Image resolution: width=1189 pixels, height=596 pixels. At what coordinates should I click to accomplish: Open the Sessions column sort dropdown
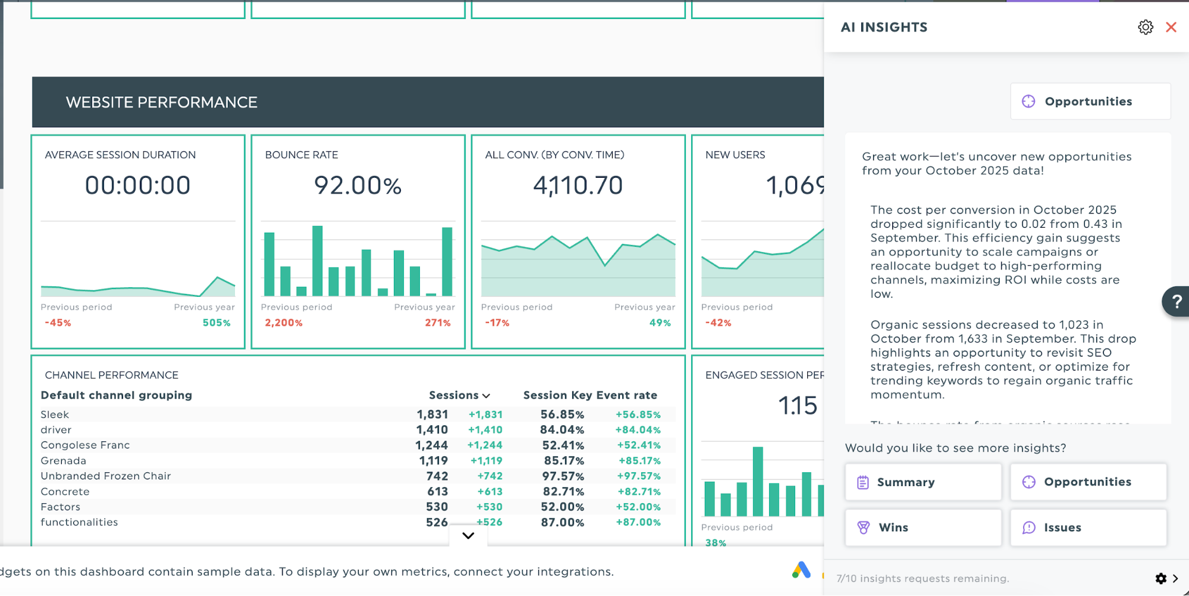click(x=486, y=395)
